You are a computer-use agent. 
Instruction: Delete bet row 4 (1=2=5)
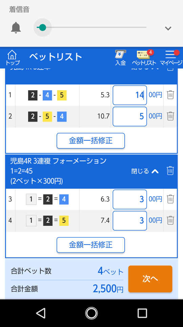pos(170,220)
